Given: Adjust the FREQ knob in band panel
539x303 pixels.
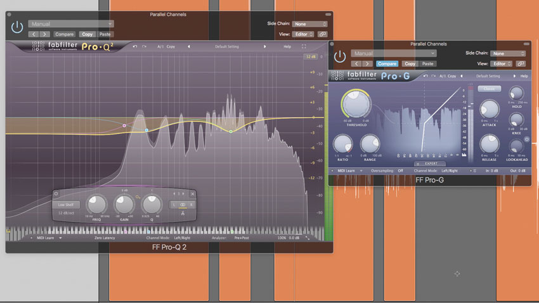Looking at the screenshot, I should pyautogui.click(x=96, y=205).
